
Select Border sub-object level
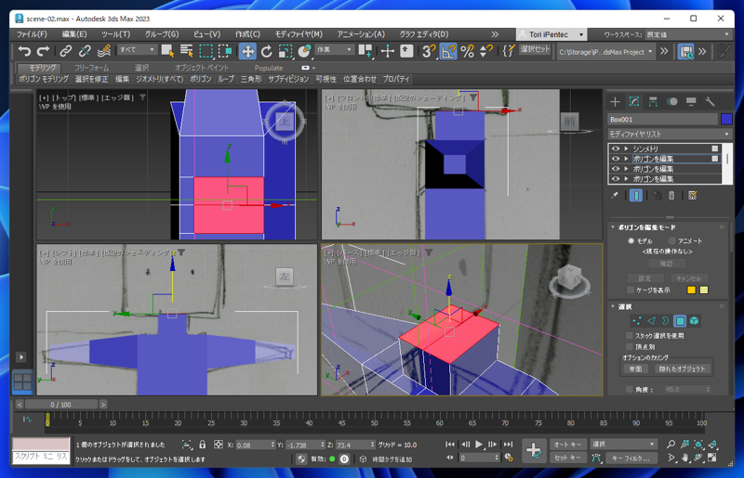(665, 321)
